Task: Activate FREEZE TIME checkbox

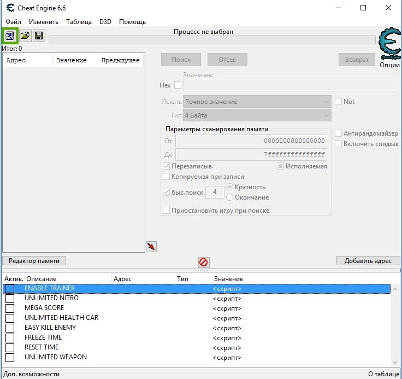Action: 10,337
